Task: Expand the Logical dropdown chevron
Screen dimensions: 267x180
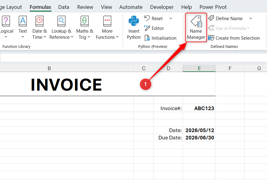Action: (x=6, y=37)
